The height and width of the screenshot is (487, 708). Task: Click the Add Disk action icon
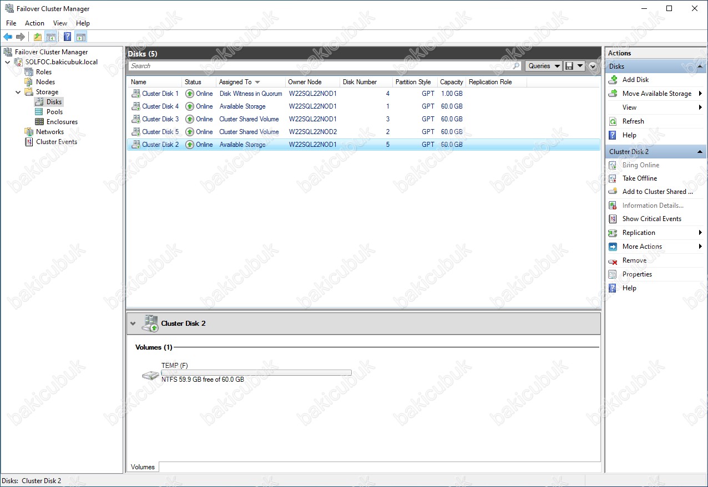pyautogui.click(x=613, y=80)
